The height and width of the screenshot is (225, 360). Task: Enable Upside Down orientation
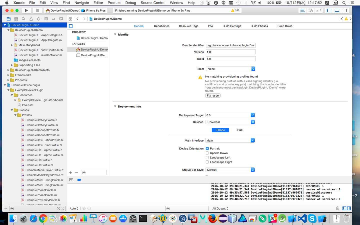(x=207, y=153)
